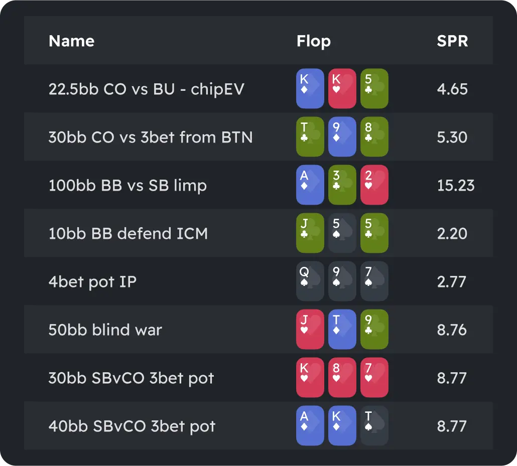This screenshot has height=466, width=517.
Task: Open the spot named 22.5bb CO vs BU - chipEV
Action: pyautogui.click(x=146, y=89)
